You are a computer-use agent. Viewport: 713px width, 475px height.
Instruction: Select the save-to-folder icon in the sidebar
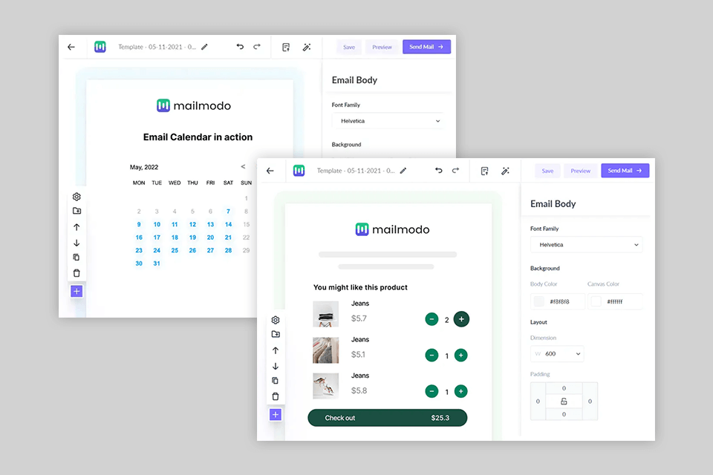[x=276, y=334]
